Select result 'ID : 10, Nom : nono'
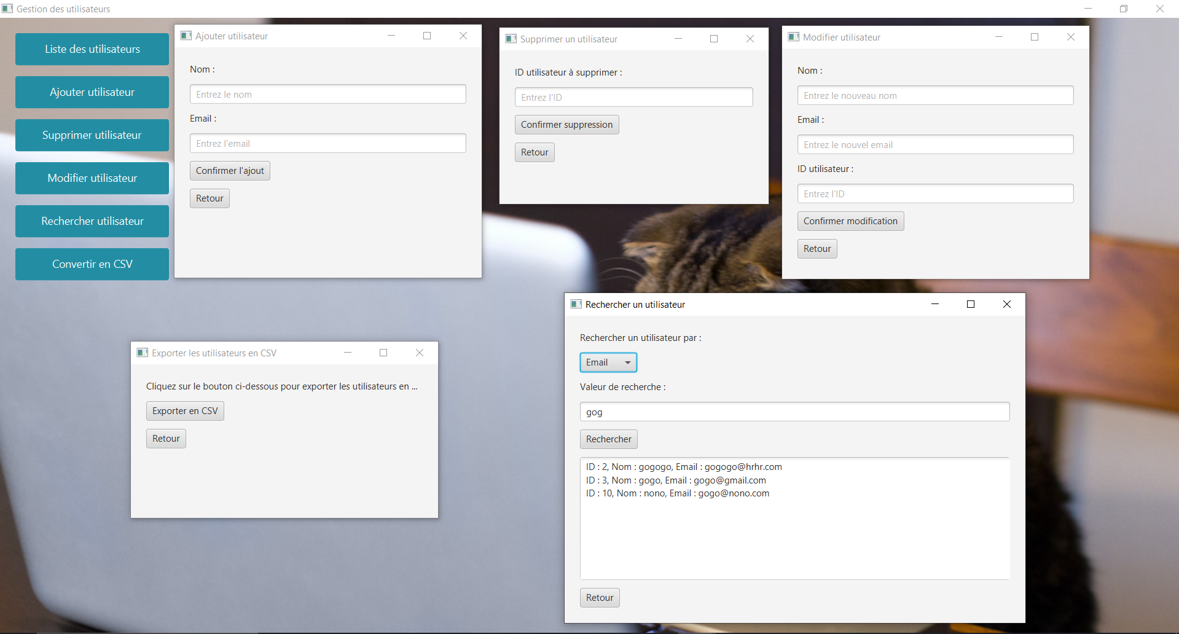This screenshot has height=634, width=1179. (x=678, y=493)
